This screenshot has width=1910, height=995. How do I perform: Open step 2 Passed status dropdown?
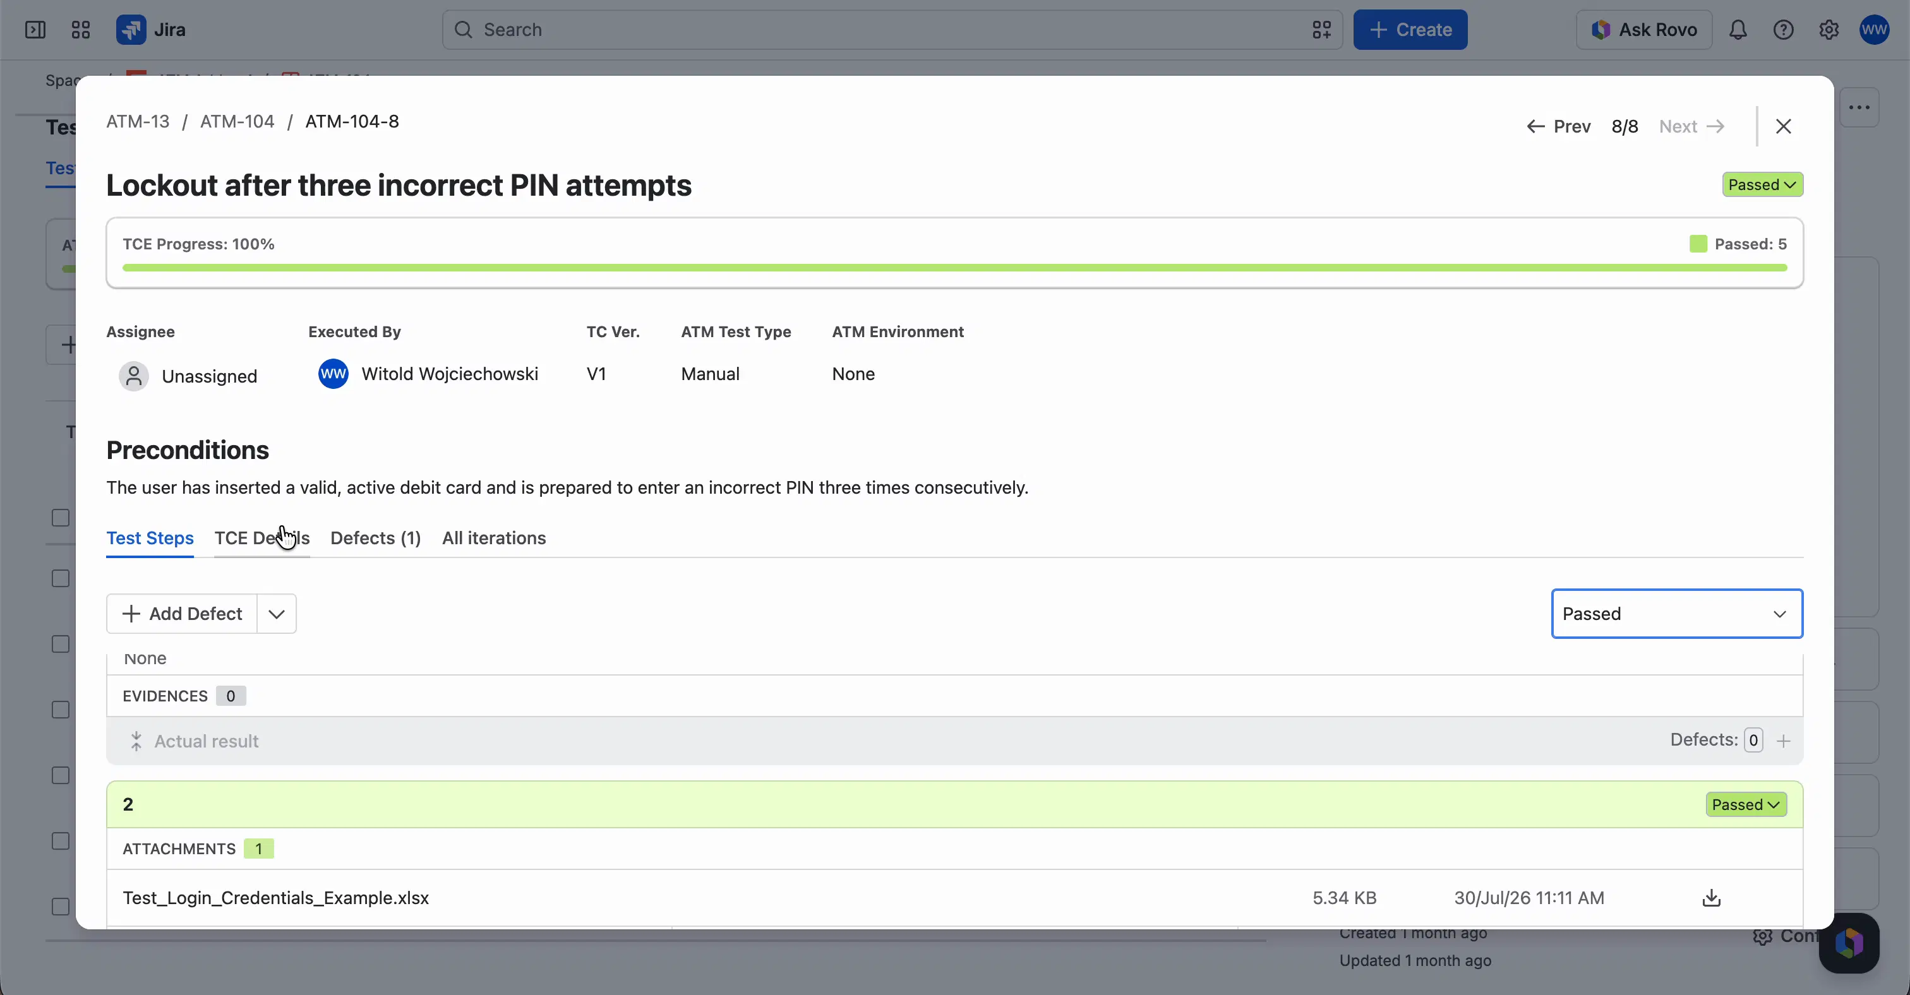(1745, 804)
